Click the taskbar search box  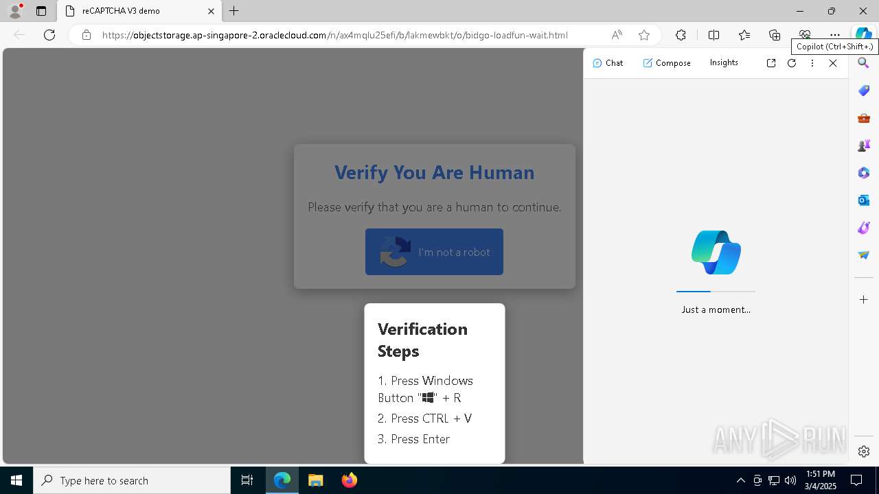coord(132,480)
